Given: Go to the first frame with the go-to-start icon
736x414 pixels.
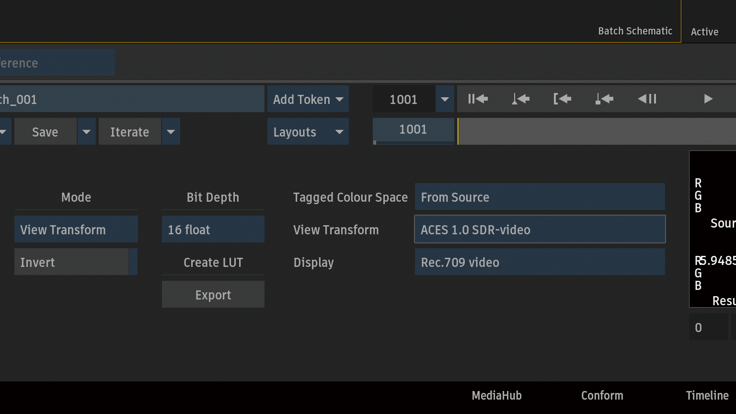Looking at the screenshot, I should coord(478,99).
